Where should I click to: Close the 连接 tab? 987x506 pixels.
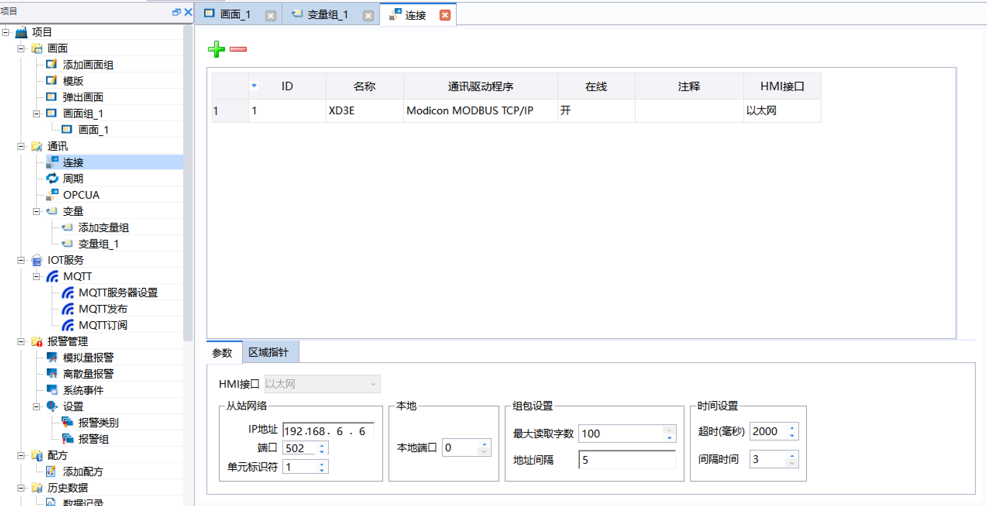pos(445,15)
